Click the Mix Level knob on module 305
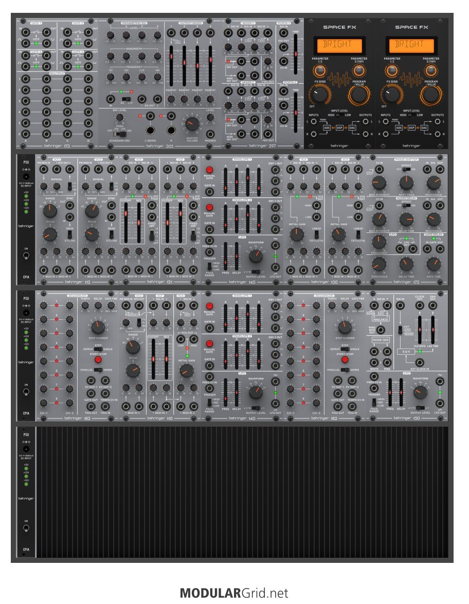This screenshot has width=469, height=604. click(120, 118)
